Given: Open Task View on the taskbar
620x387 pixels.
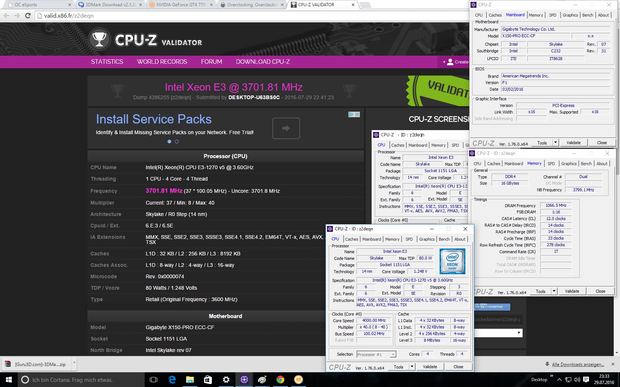Looking at the screenshot, I should coord(154,380).
